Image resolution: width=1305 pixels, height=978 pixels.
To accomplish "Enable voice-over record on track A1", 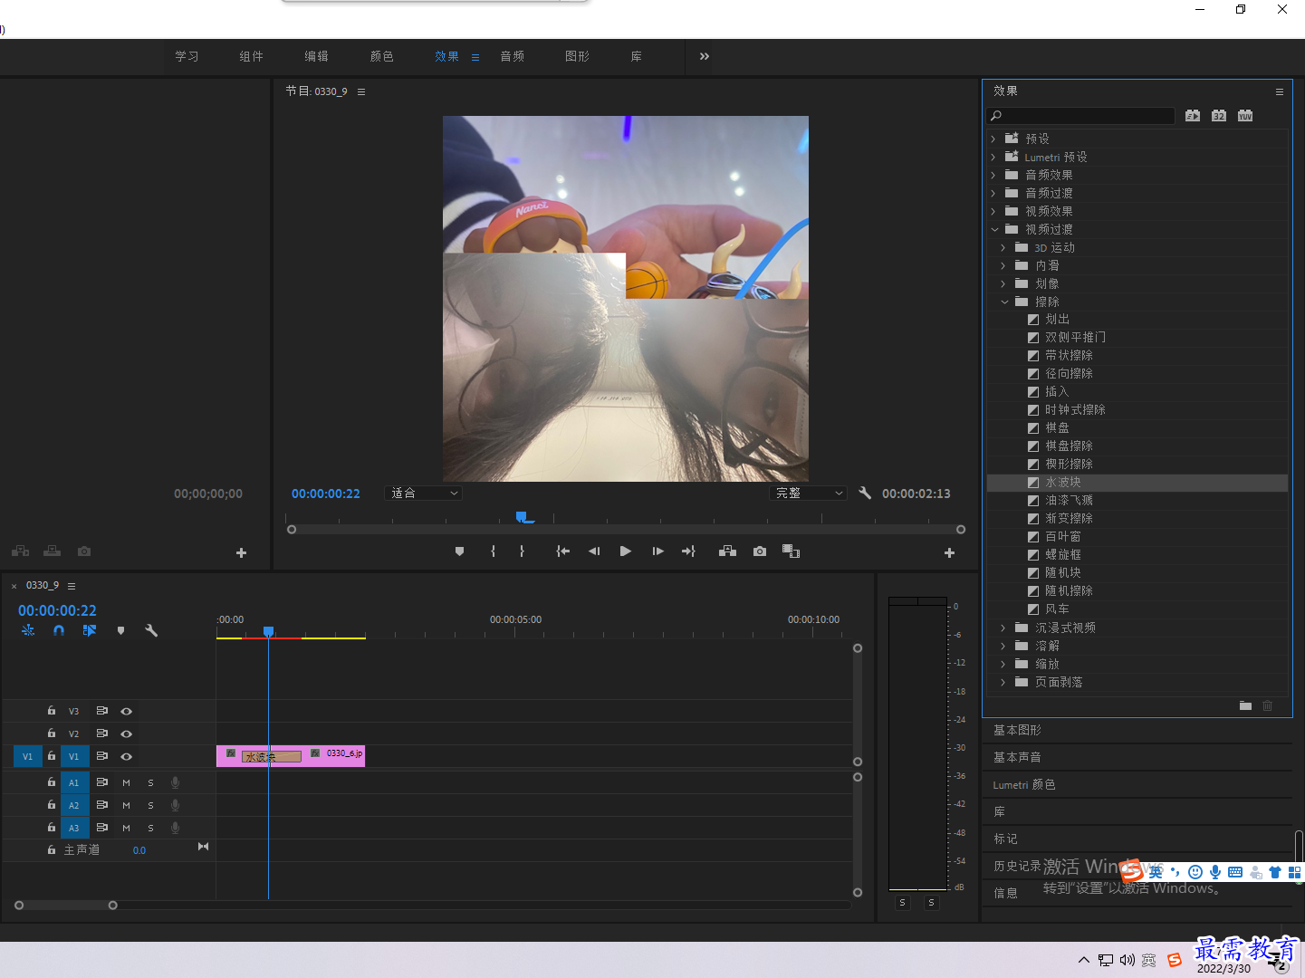I will pos(175,782).
